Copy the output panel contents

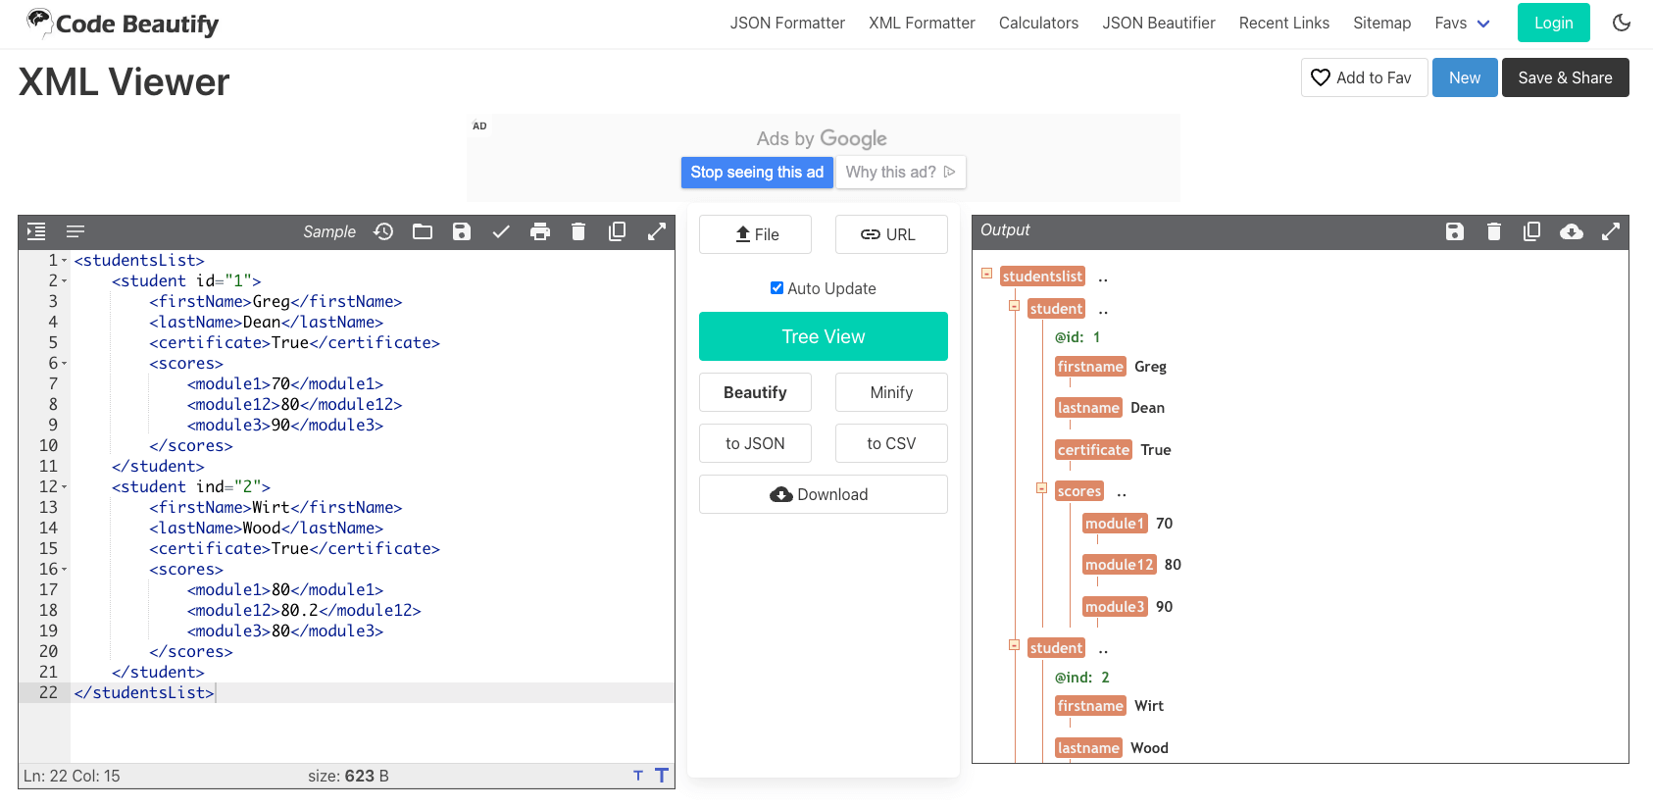point(1531,231)
